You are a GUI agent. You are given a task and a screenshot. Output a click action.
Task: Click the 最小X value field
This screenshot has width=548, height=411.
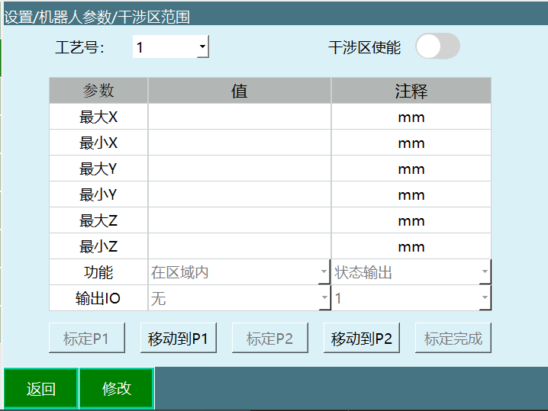239,143
